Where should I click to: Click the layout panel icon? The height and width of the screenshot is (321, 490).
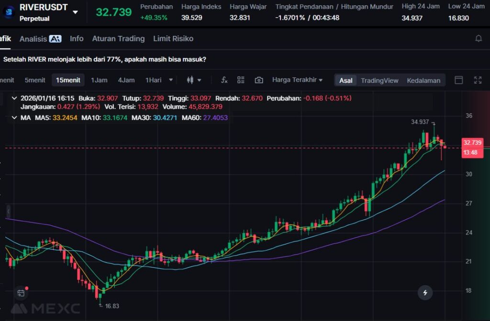[458, 80]
